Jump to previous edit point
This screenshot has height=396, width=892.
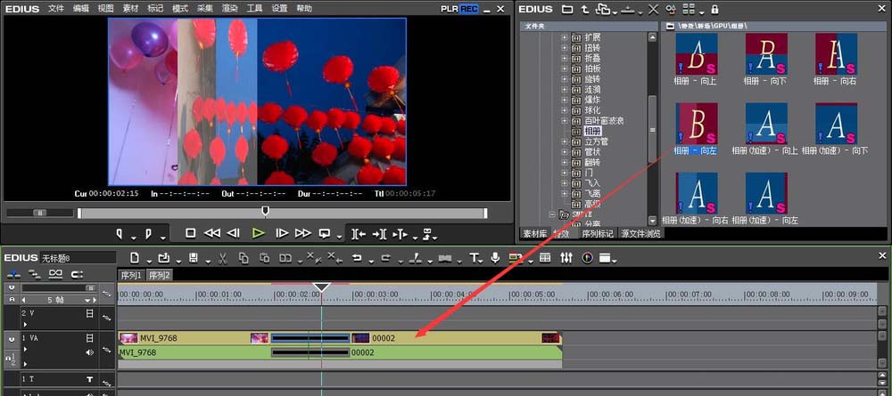359,233
